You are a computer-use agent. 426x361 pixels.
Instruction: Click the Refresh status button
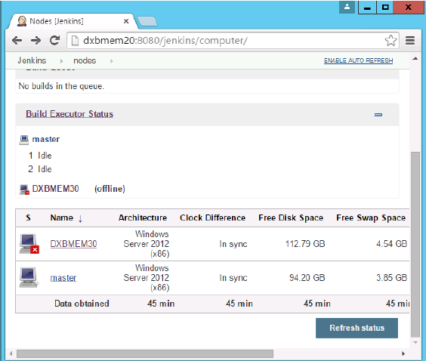pyautogui.click(x=357, y=328)
